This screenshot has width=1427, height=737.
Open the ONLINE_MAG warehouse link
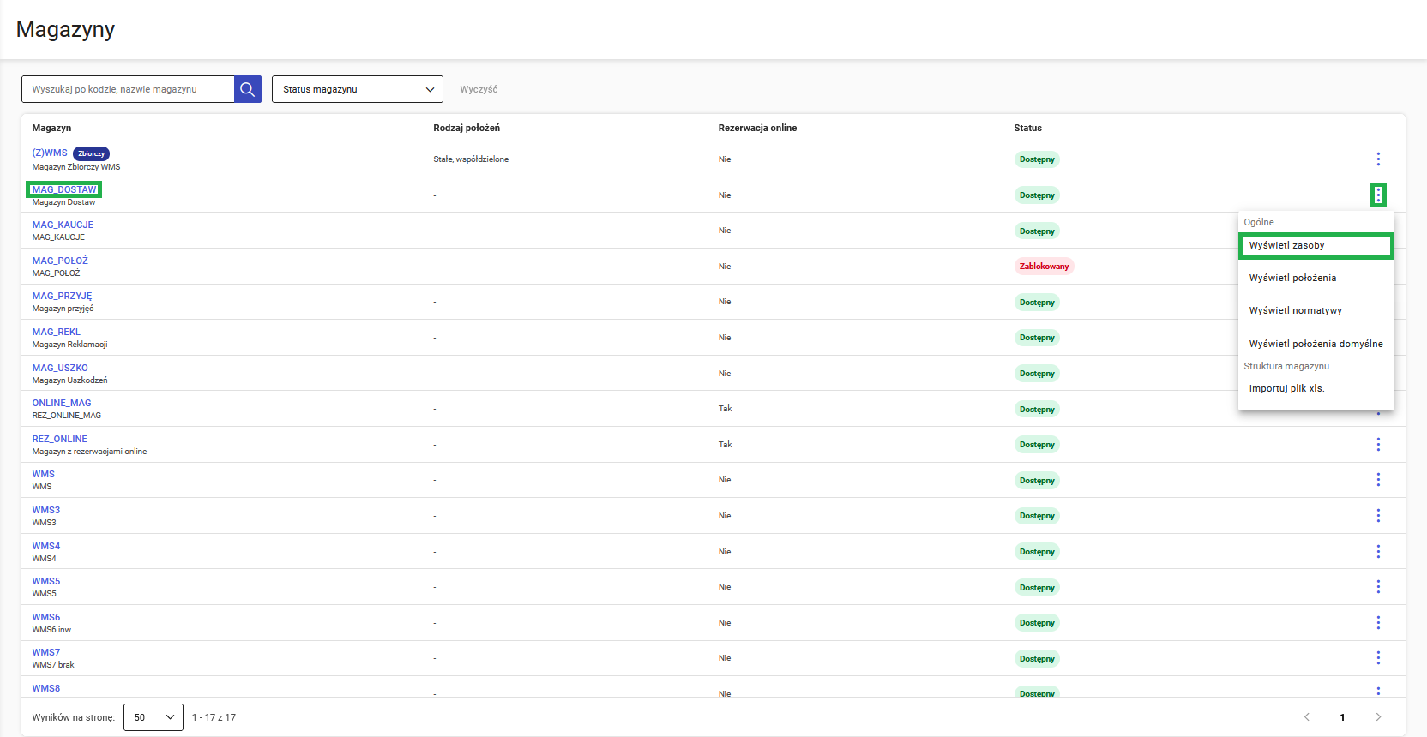[x=62, y=403]
